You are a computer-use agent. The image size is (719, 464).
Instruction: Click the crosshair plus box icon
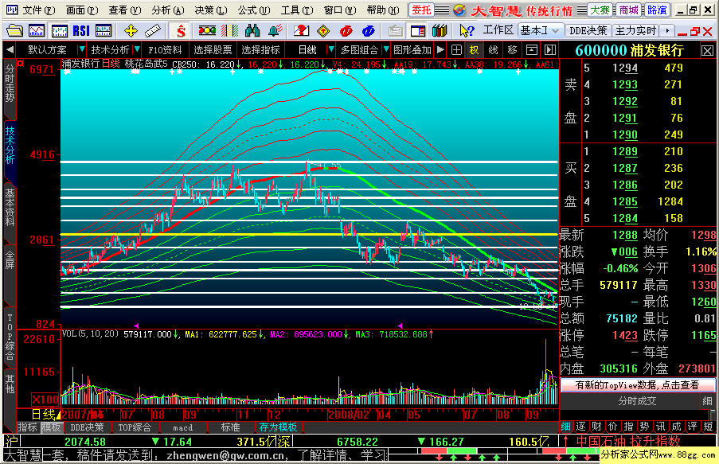coord(456,49)
